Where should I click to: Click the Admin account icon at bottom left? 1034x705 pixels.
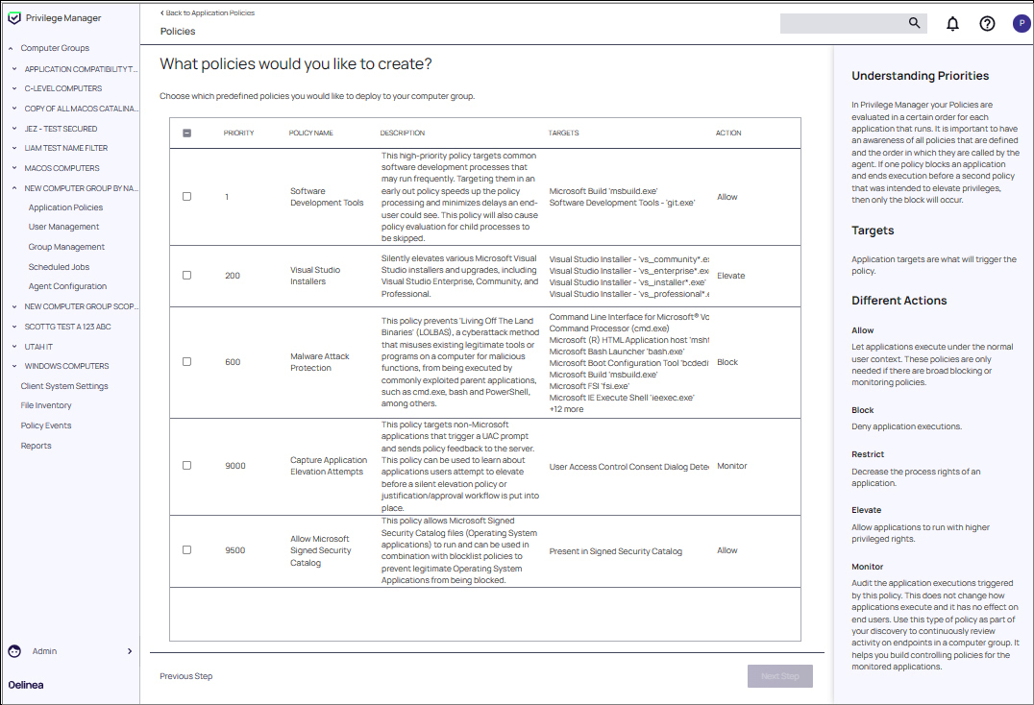[x=12, y=650]
